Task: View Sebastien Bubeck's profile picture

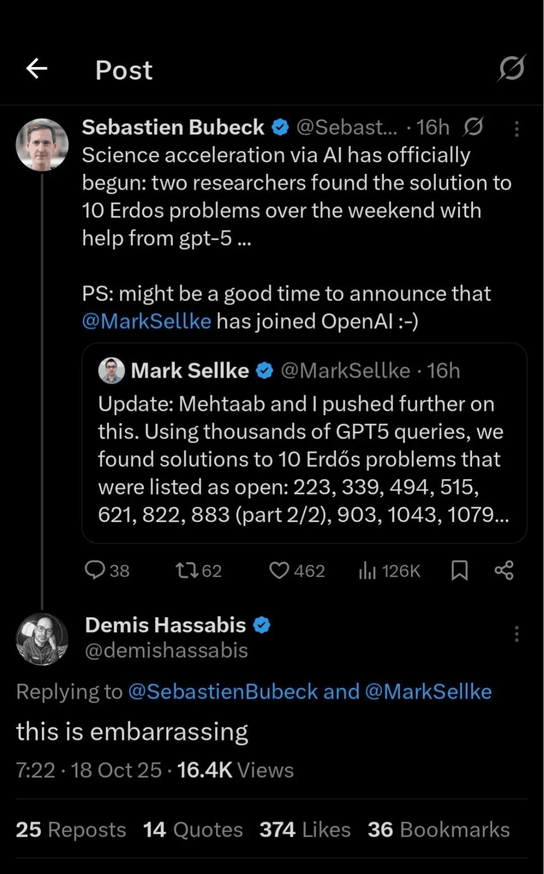Action: tap(42, 145)
